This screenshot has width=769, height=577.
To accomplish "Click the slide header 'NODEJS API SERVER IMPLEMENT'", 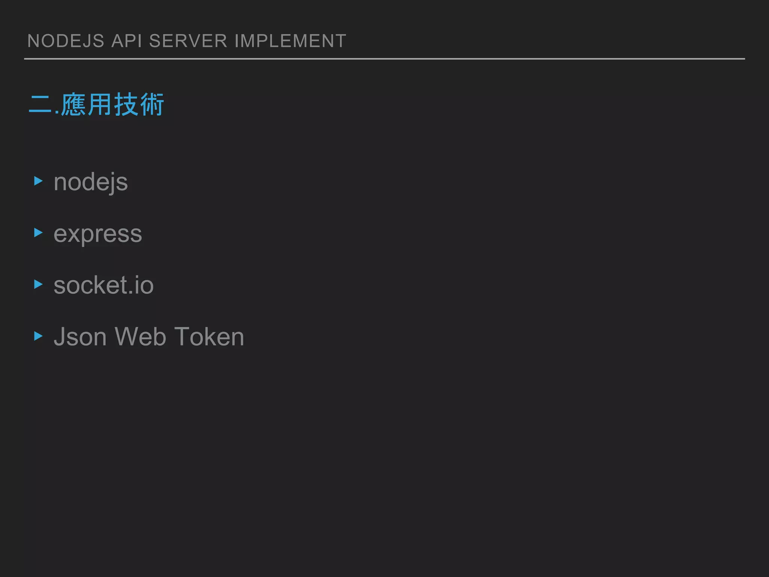I will pos(187,41).
